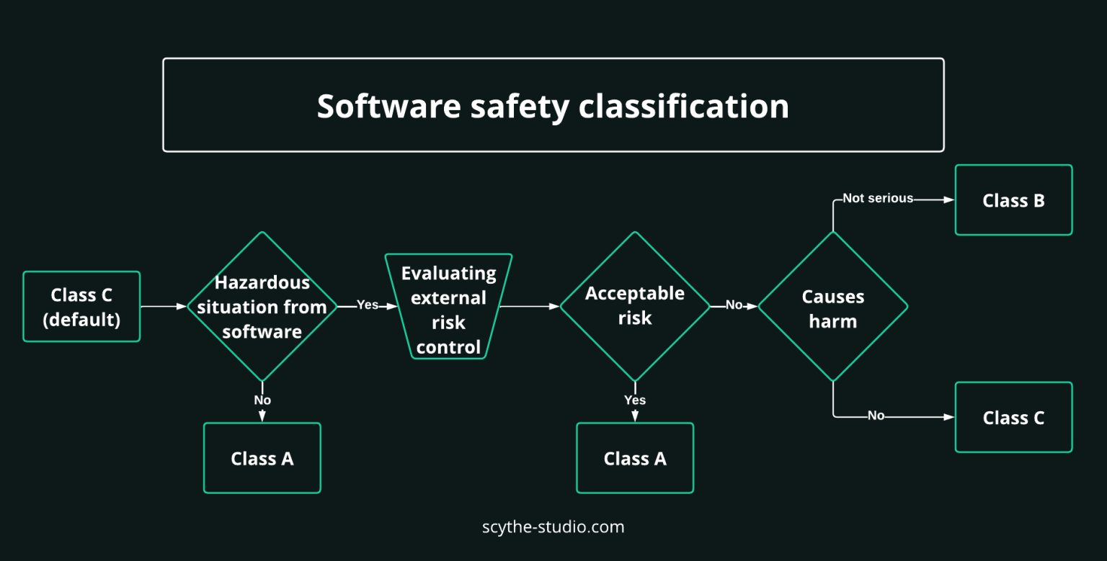Viewport: 1107px width, 561px height.
Task: Click the arrow between Class C default and Hazardous situation
Action: point(164,305)
